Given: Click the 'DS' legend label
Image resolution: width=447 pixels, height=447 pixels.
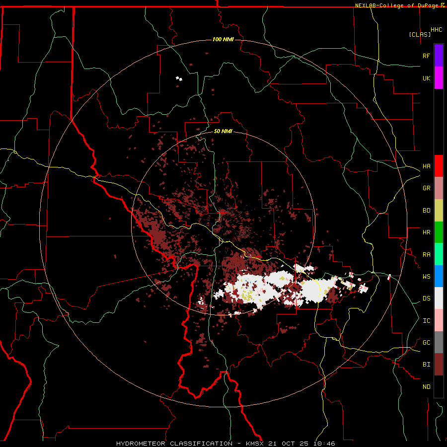Looking at the screenshot, I should tap(426, 298).
